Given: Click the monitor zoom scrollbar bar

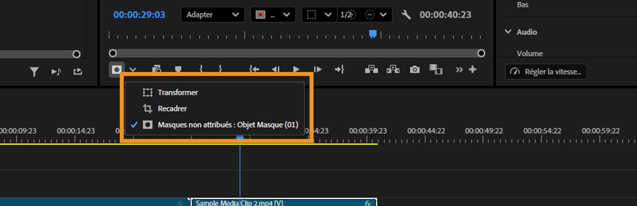Looking at the screenshot, I should [x=297, y=53].
